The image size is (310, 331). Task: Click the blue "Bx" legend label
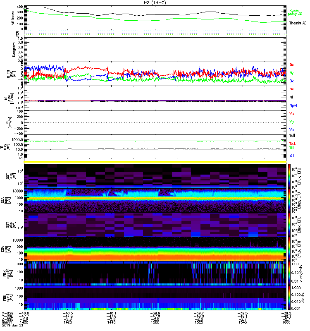point(291,81)
